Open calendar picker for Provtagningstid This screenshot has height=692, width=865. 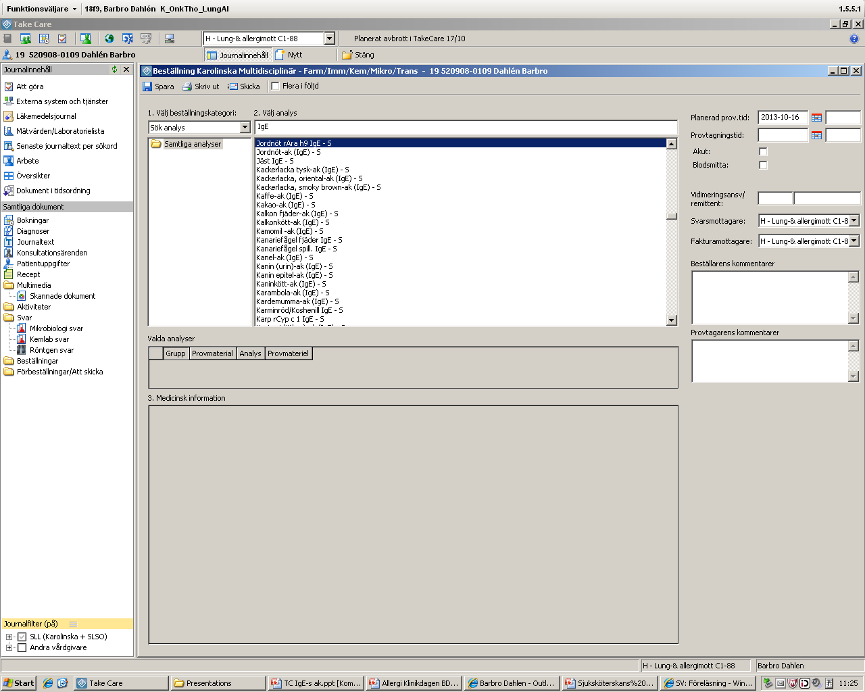816,135
